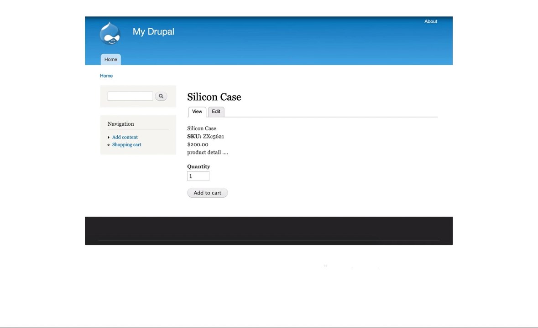Click the Navigation block heading

click(121, 124)
